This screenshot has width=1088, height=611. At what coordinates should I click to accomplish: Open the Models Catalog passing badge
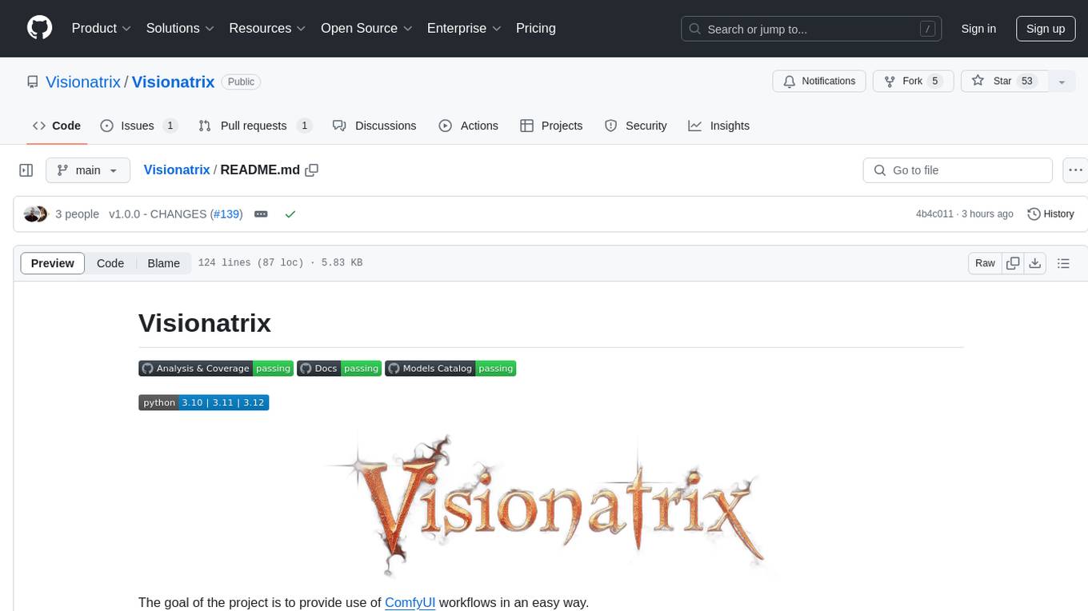point(450,369)
